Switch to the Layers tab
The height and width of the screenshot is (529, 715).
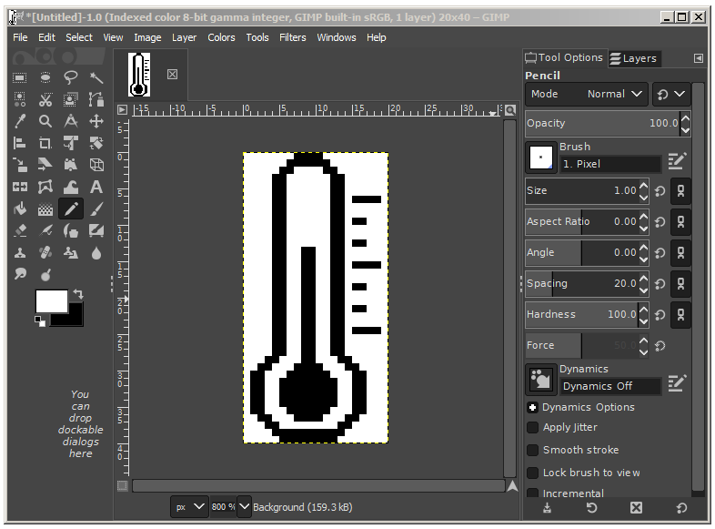coord(633,58)
